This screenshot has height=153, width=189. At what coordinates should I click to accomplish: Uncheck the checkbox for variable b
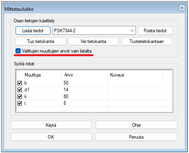[19, 83]
